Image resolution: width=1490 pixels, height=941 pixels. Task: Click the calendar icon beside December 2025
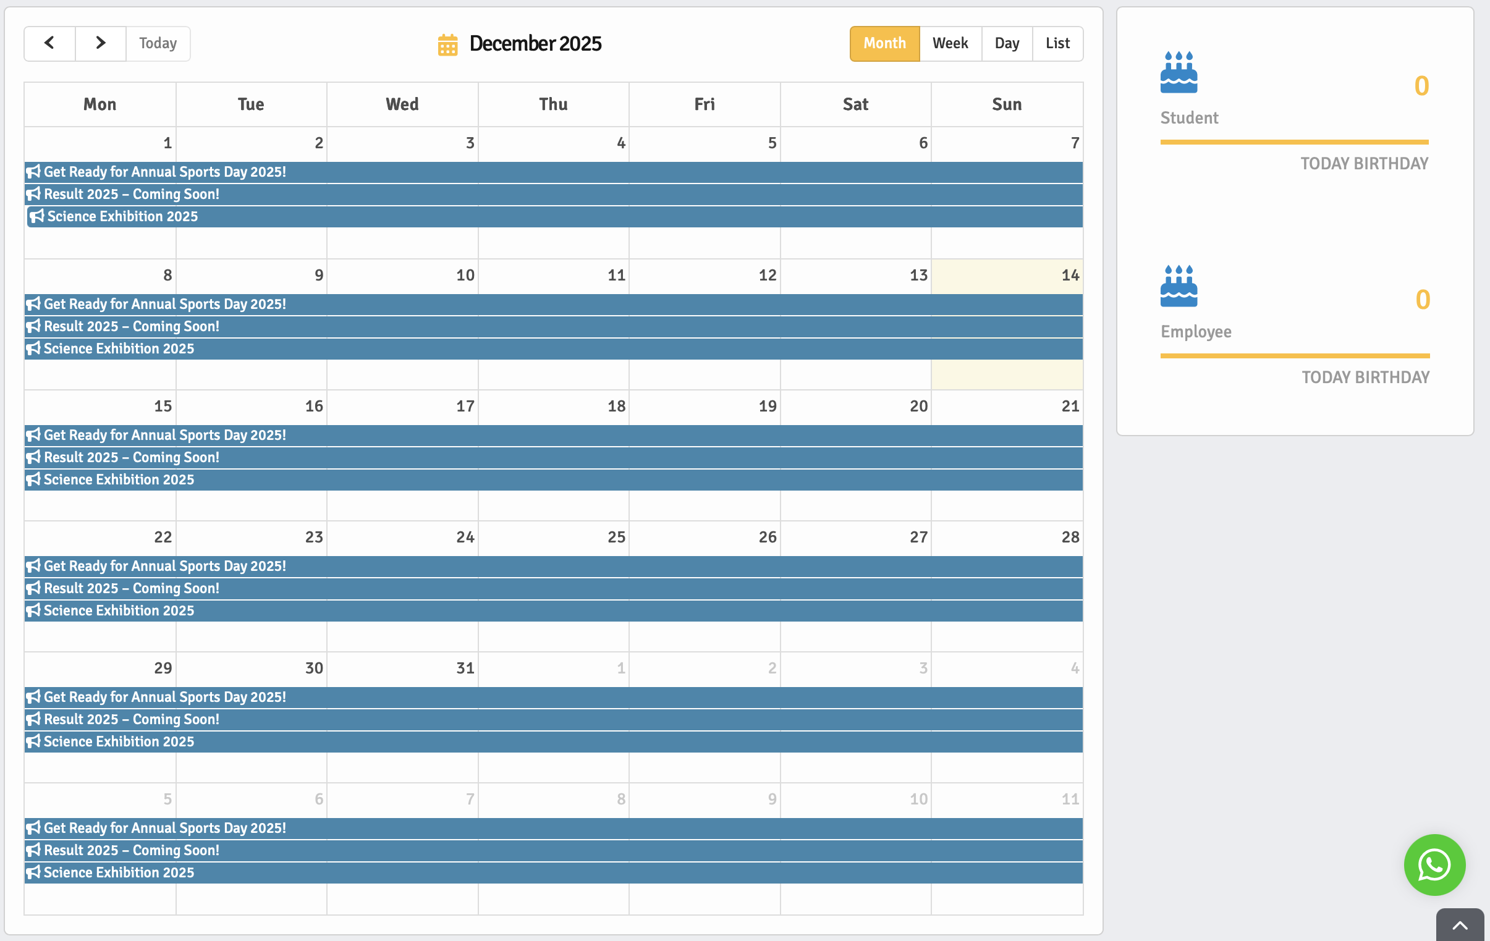[447, 44]
